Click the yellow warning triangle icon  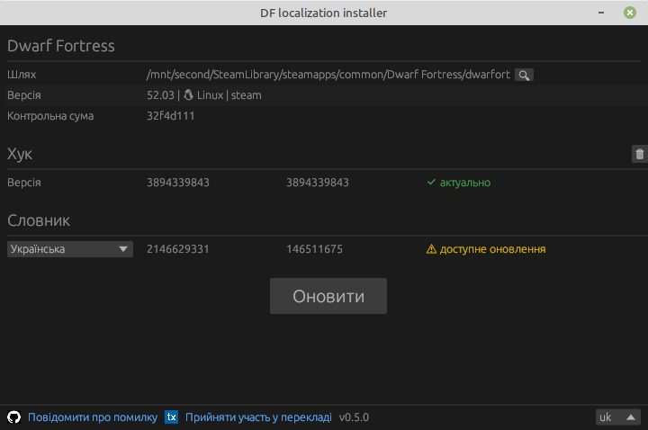pos(431,249)
